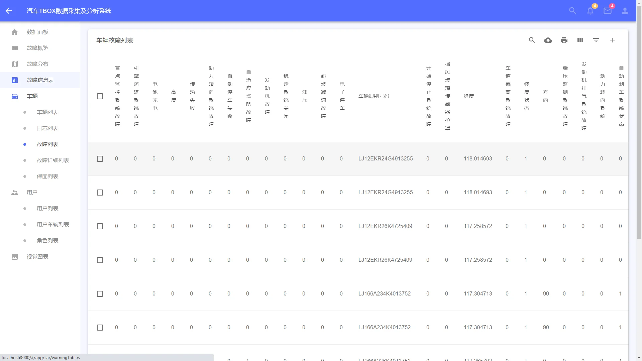Check the first table row checkbox

(x=100, y=159)
